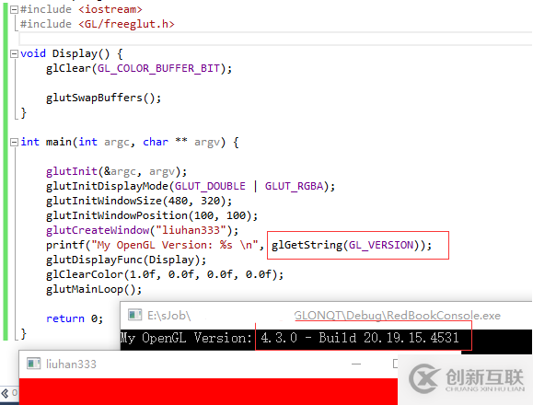Collapse the #include block fold marker

point(14,9)
